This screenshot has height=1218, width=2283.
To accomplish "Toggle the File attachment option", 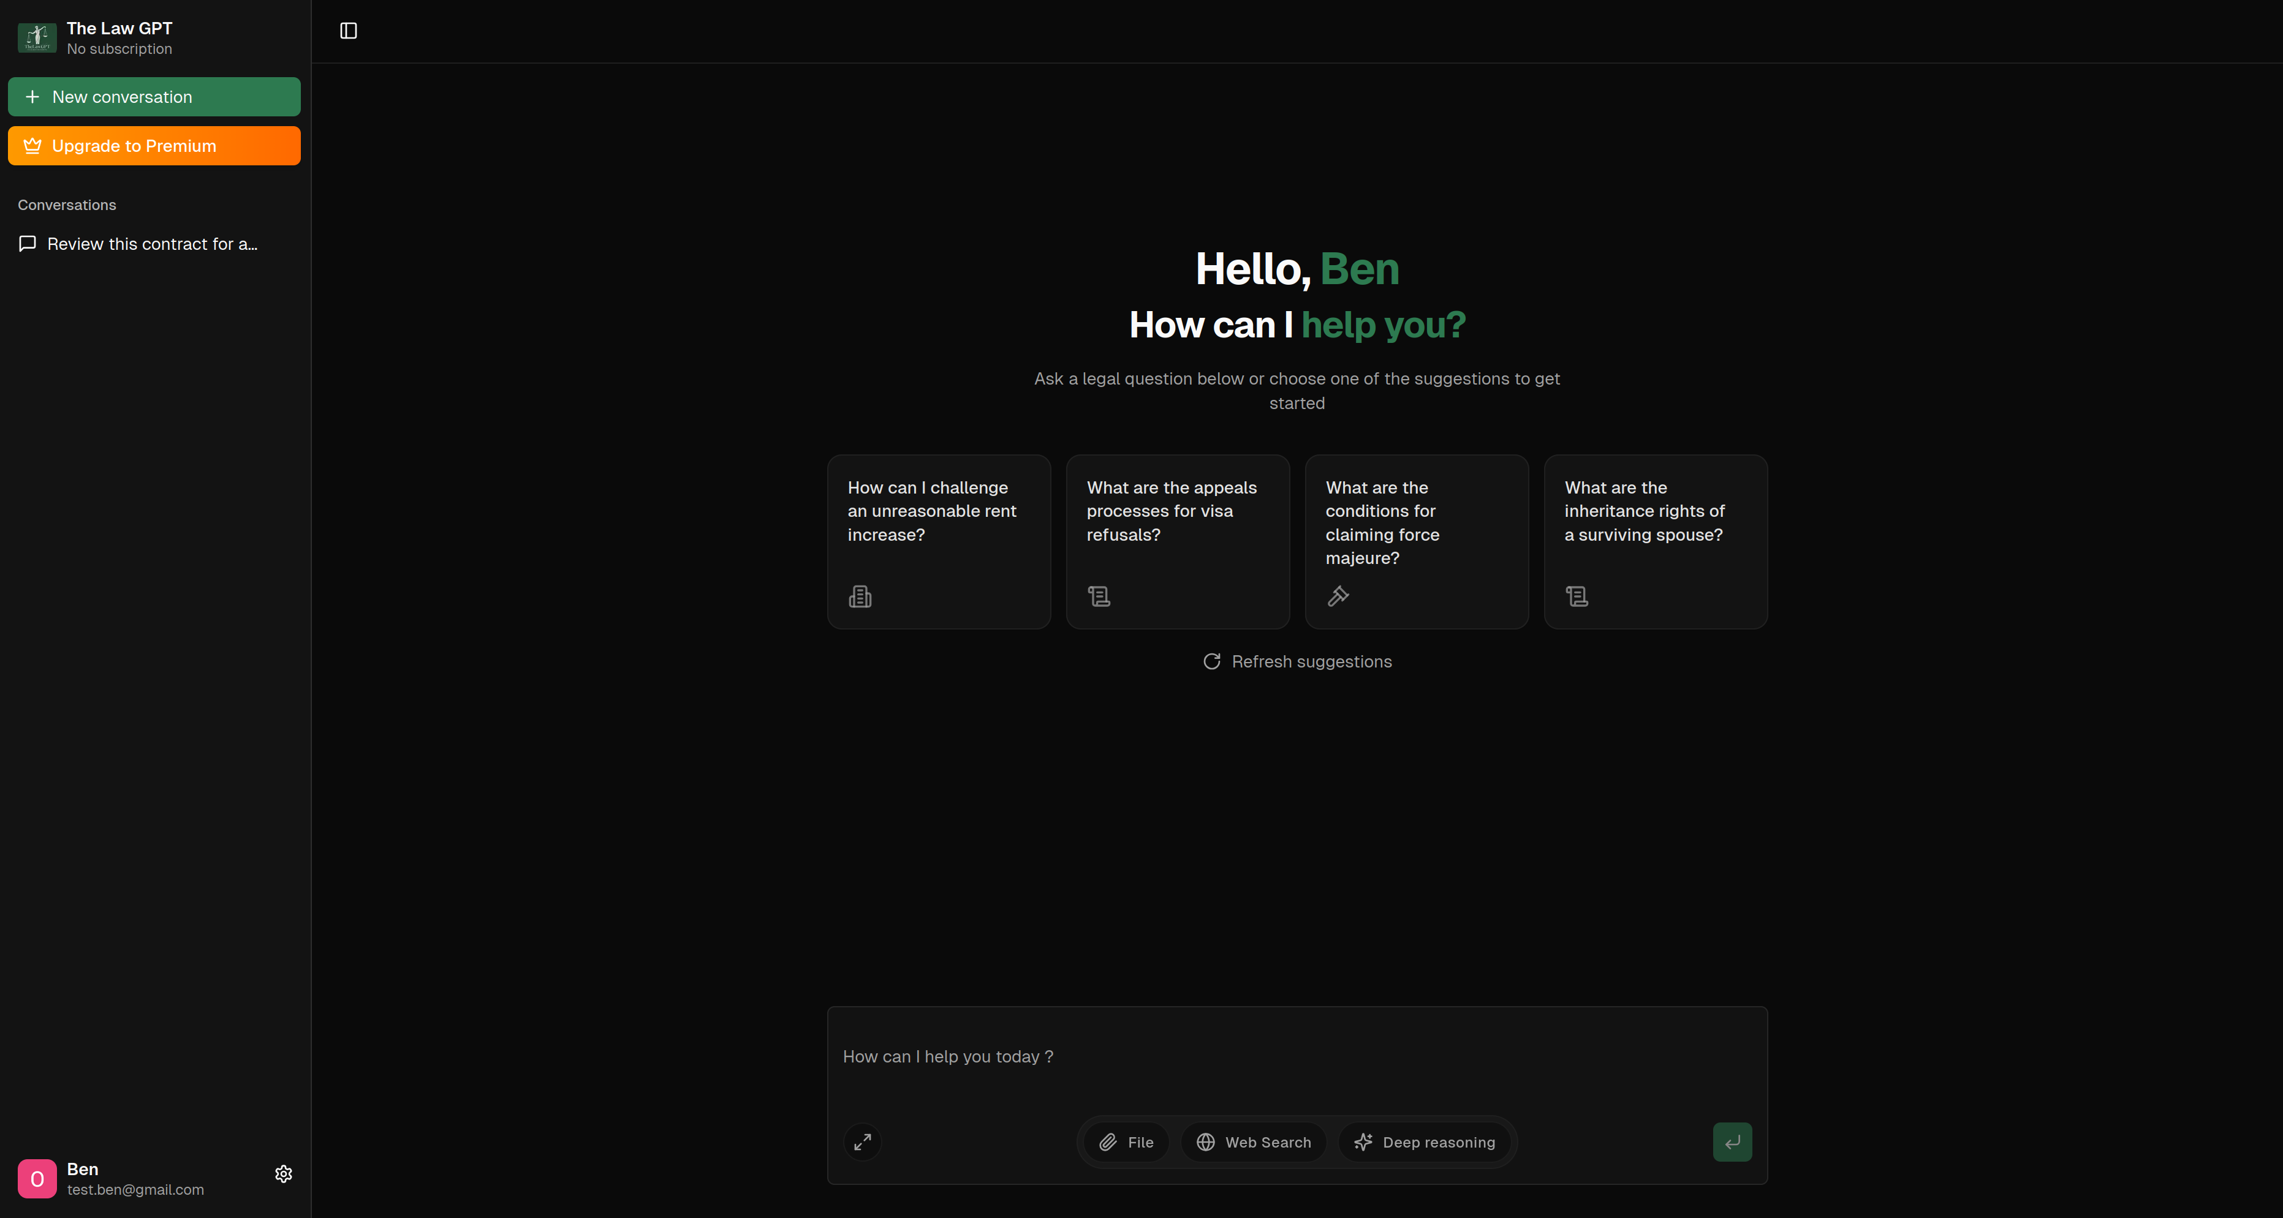I will (x=1125, y=1142).
